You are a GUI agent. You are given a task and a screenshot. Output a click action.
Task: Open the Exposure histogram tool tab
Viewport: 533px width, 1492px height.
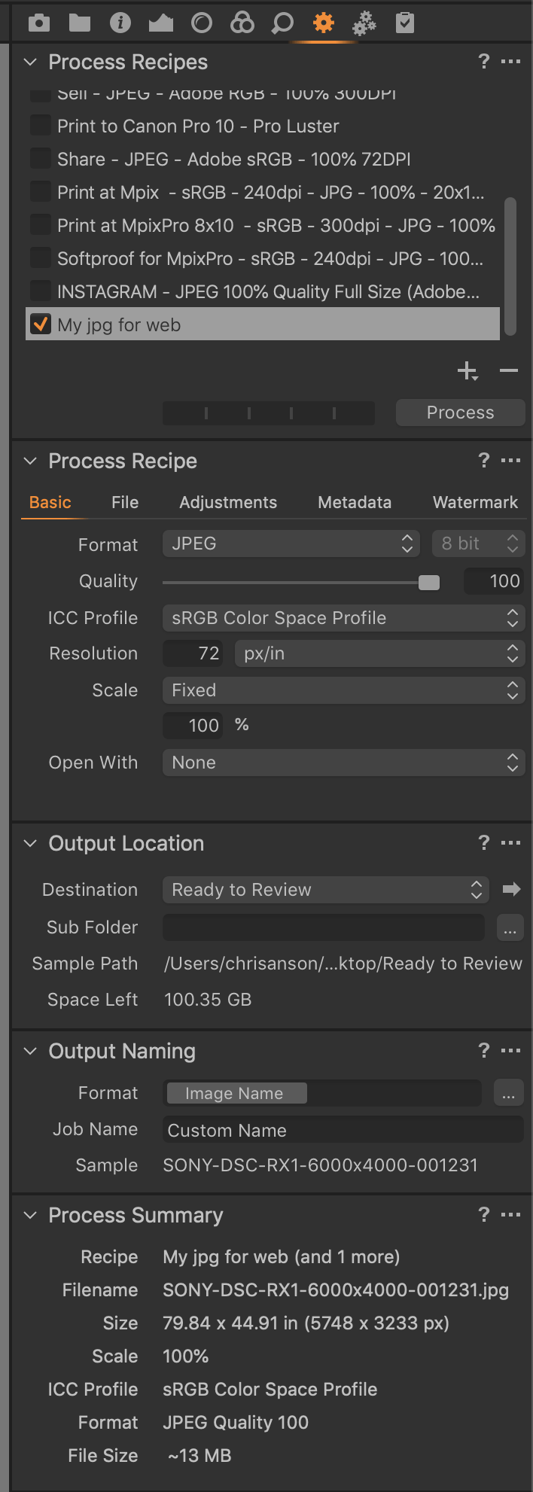(160, 23)
